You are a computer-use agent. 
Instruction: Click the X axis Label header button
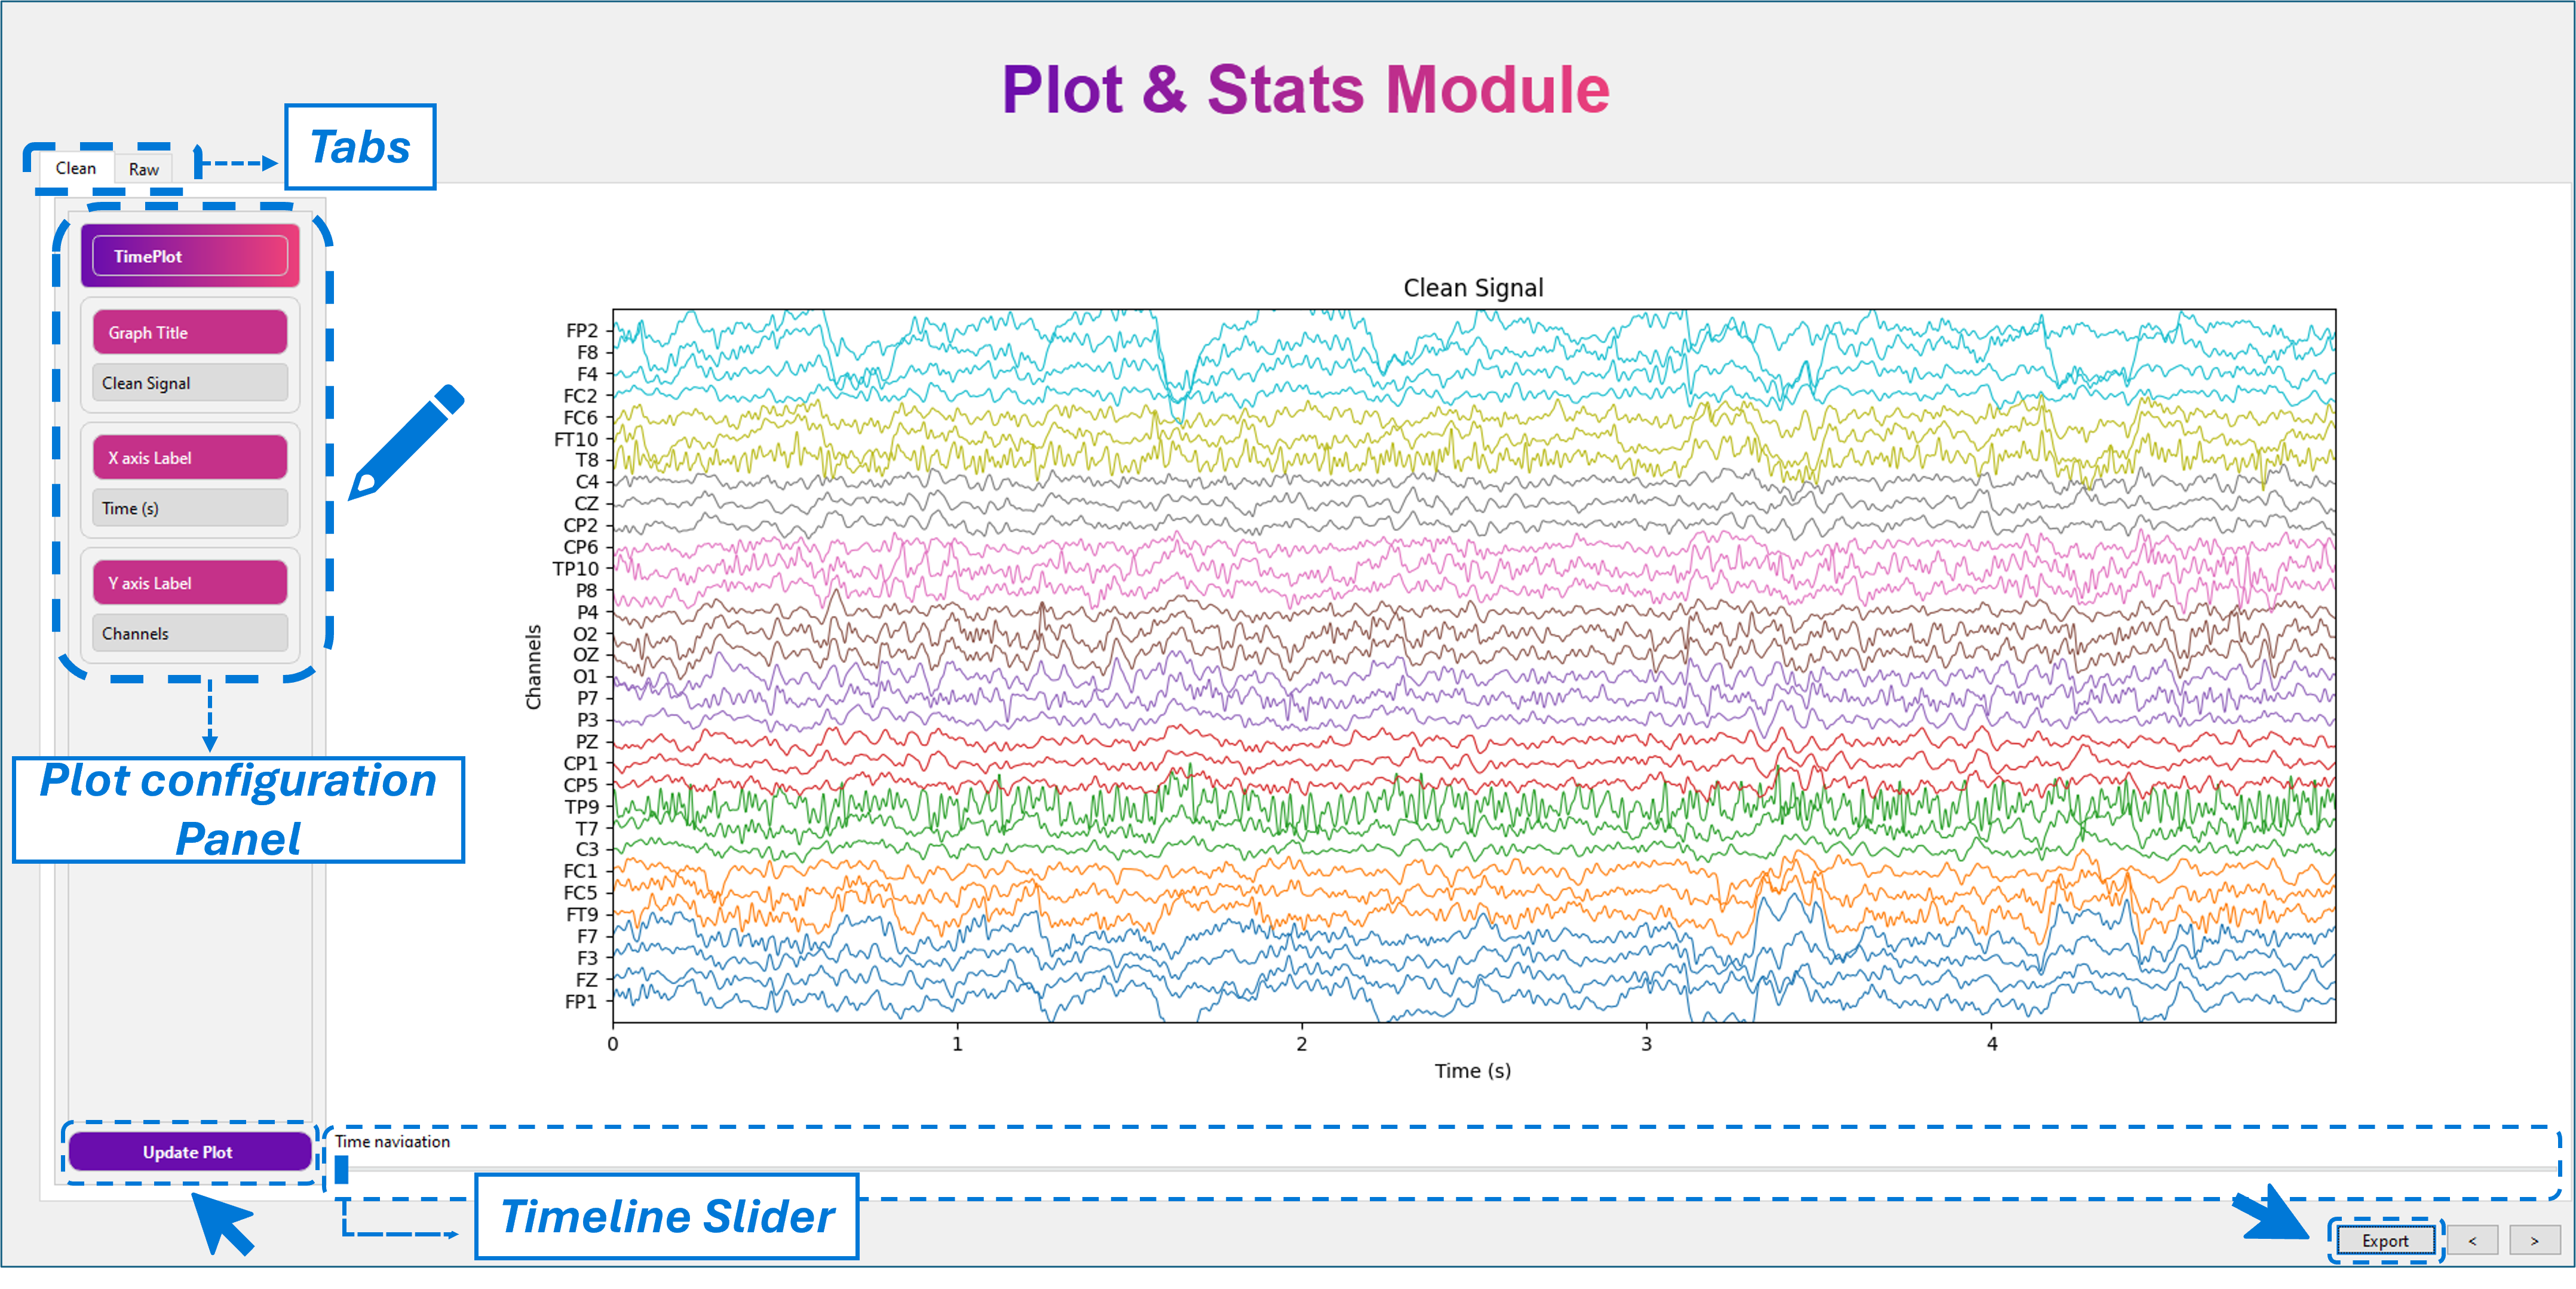click(x=189, y=457)
